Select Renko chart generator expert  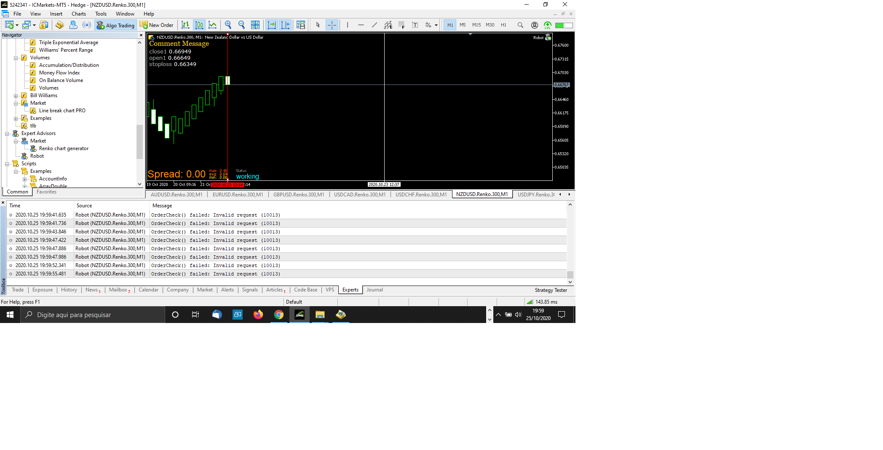click(x=64, y=148)
